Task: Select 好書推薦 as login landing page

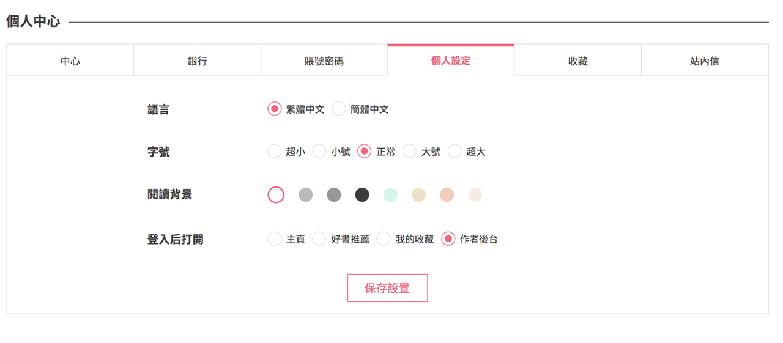Action: click(x=319, y=239)
